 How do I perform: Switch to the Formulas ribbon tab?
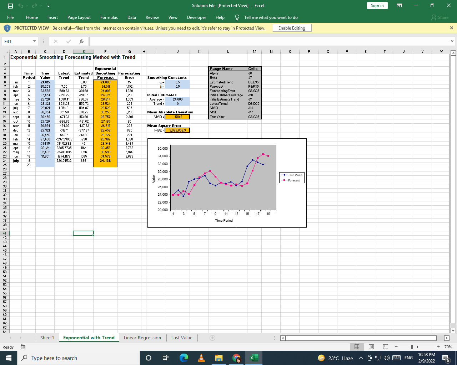(109, 17)
